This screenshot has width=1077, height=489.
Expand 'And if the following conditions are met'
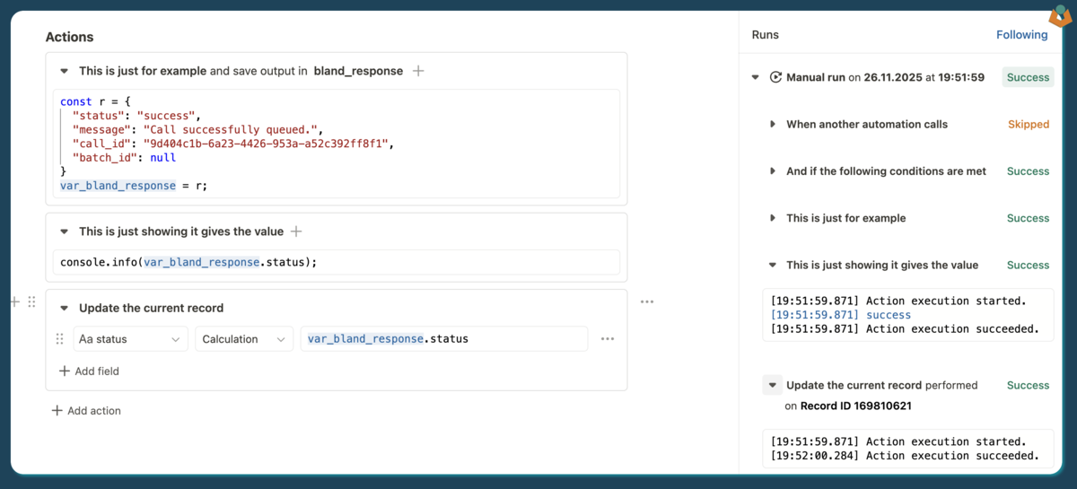[773, 171]
